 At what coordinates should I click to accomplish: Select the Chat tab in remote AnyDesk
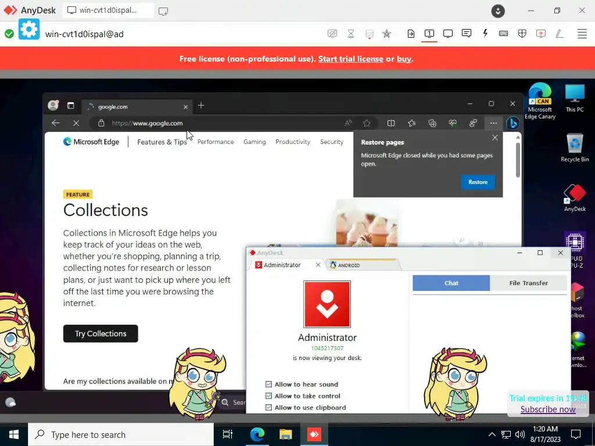click(x=451, y=283)
